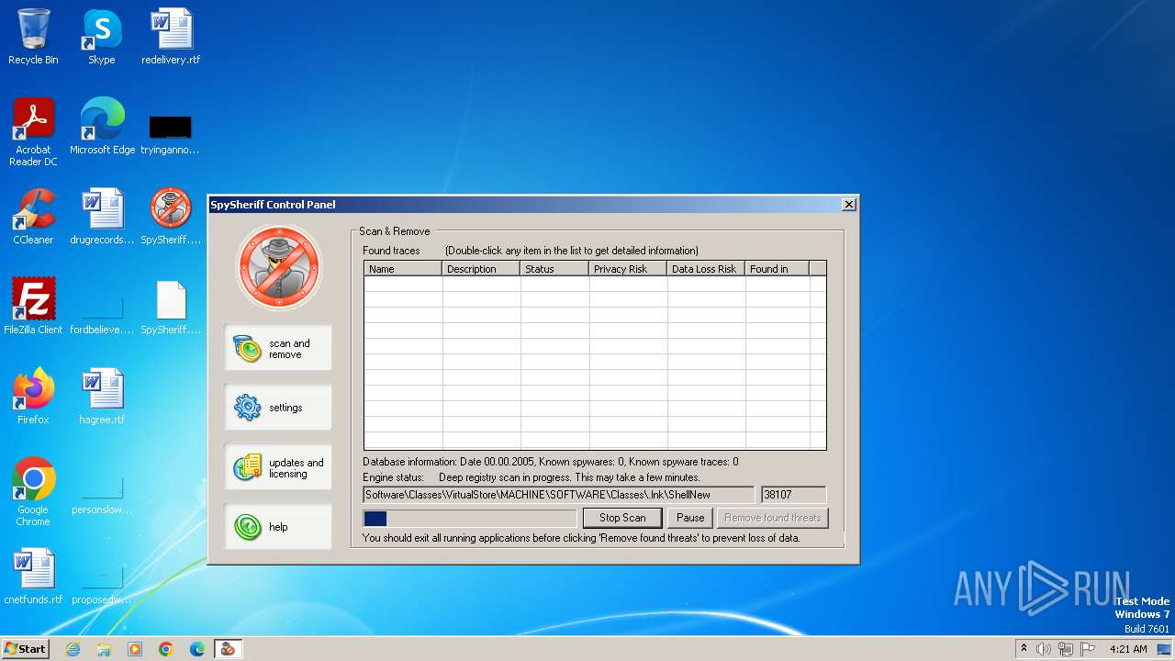Open the volume control tray icon
1175x661 pixels.
tap(1044, 649)
